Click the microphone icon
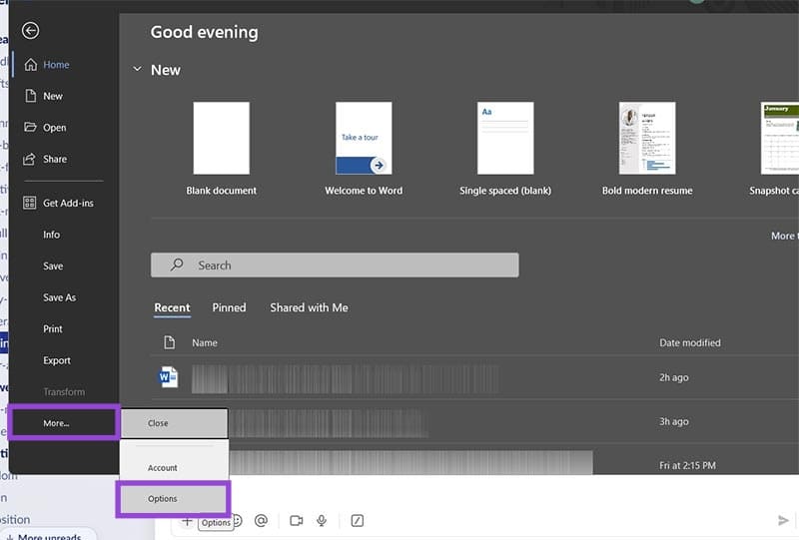The image size is (799, 540). pos(322,521)
